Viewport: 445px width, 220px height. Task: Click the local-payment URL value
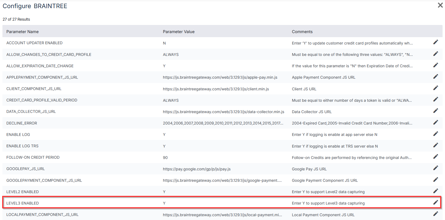[222, 215]
